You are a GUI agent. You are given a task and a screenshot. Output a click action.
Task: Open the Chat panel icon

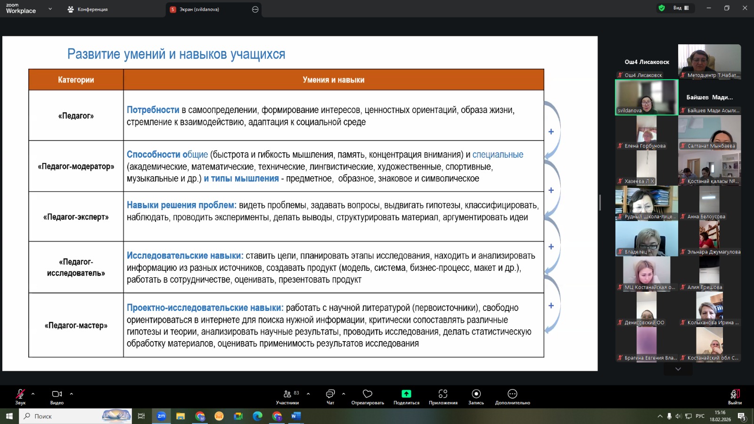[330, 394]
